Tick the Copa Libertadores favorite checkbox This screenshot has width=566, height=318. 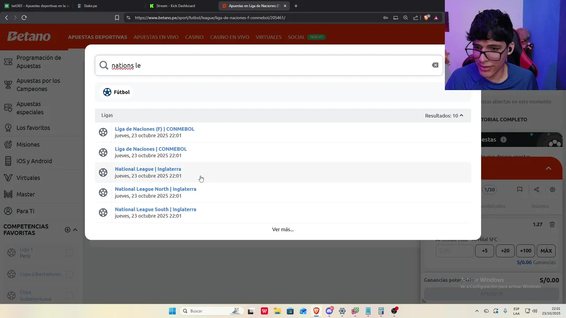pyautogui.click(x=69, y=274)
